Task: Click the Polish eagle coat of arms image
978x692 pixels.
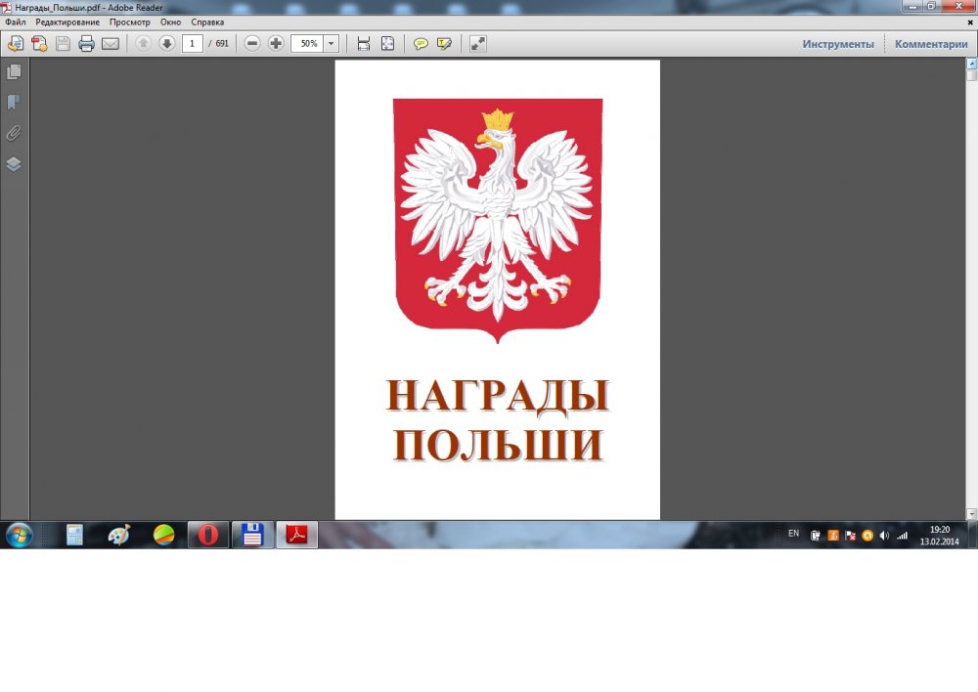Action: (x=497, y=220)
